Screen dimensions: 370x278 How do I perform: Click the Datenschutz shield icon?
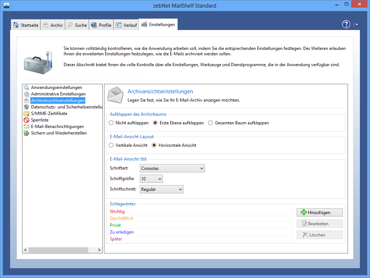[26, 107]
